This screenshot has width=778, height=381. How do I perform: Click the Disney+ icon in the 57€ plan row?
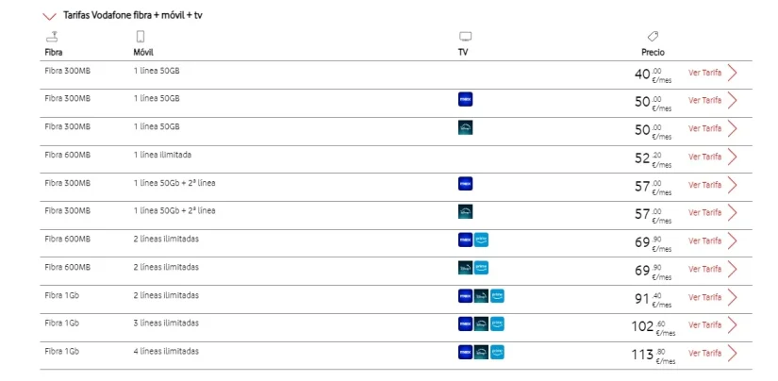464,211
